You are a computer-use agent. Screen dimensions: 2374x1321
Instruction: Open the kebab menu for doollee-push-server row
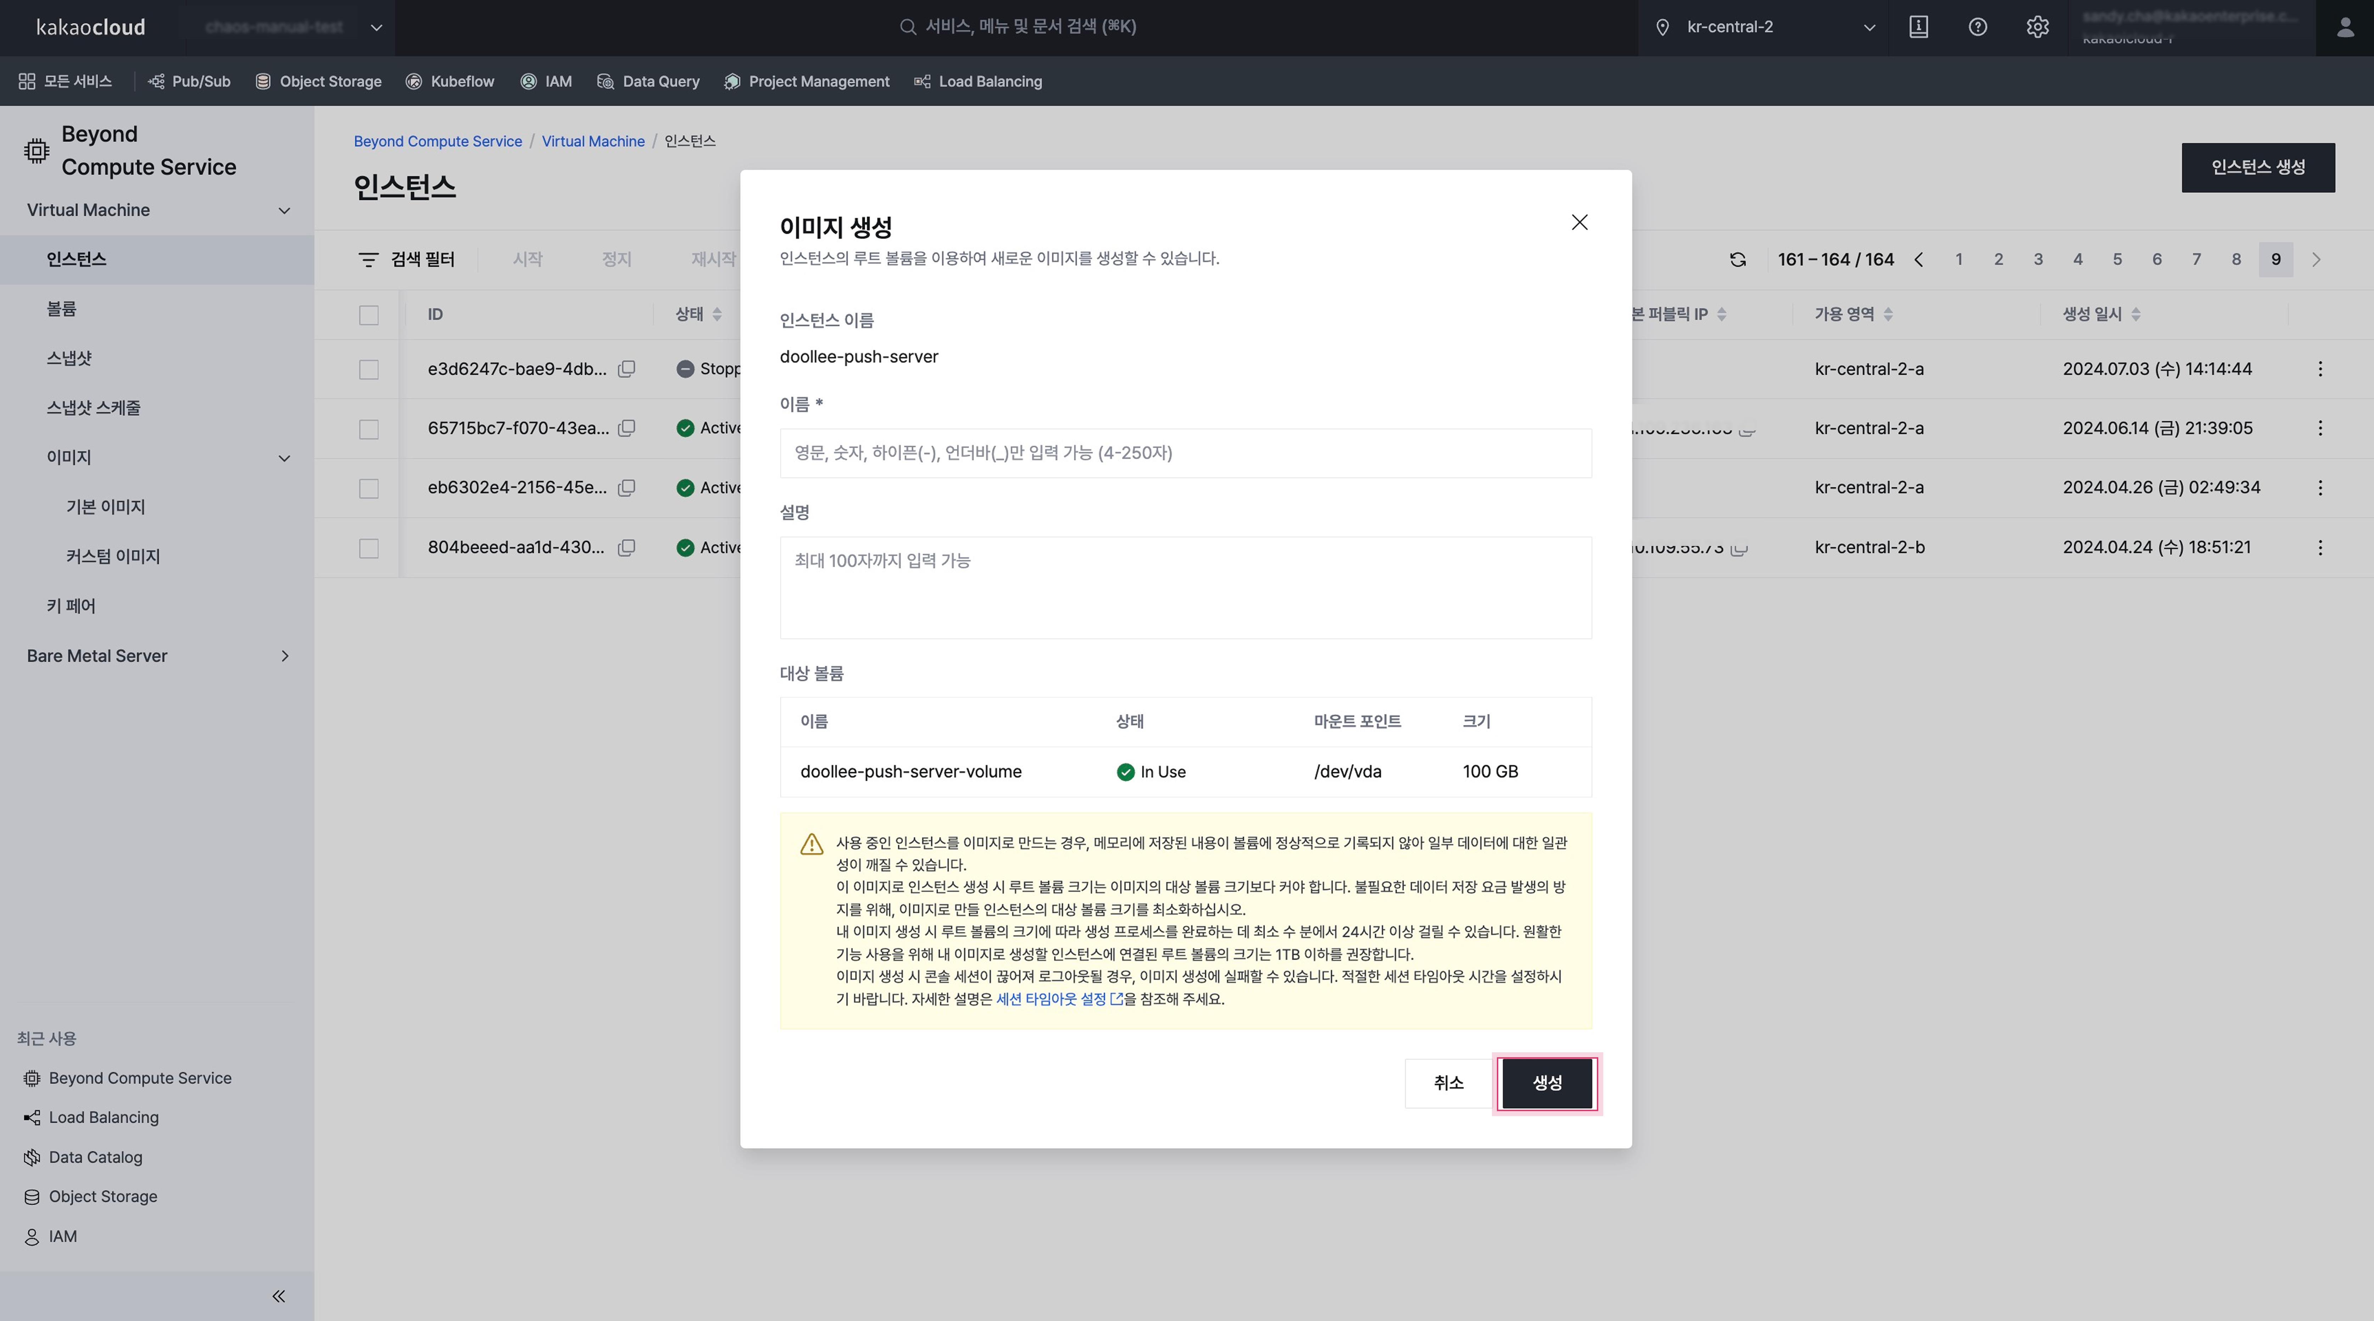(2320, 369)
